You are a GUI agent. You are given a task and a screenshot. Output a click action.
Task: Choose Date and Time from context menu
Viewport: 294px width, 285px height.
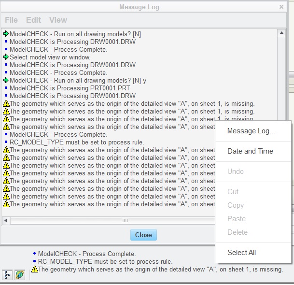[x=250, y=151]
